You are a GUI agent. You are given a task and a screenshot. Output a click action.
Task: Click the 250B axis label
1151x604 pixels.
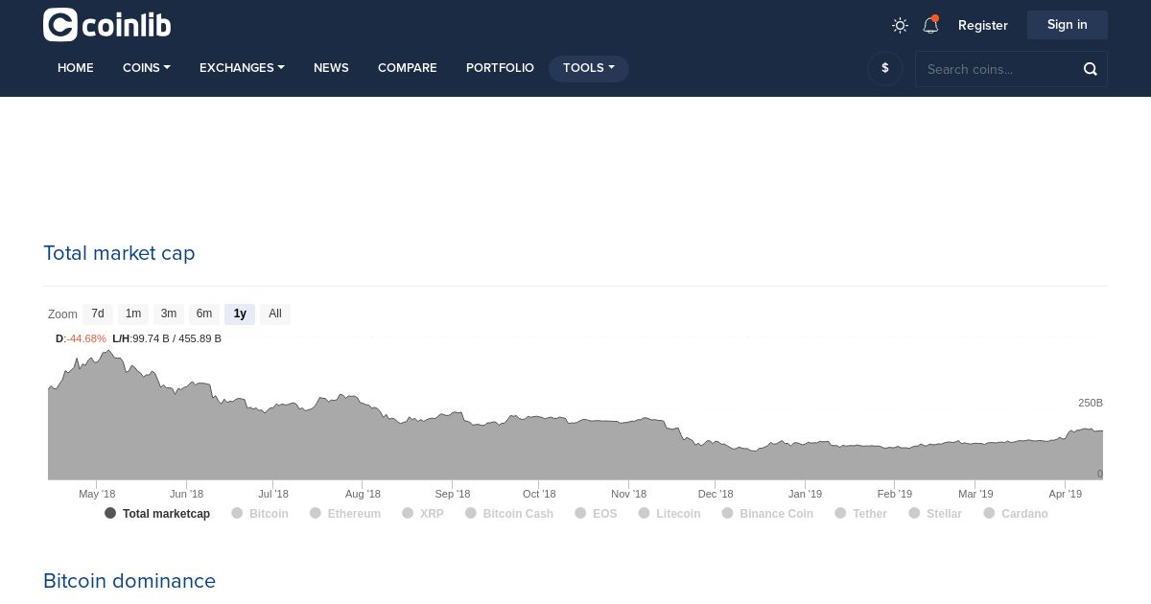point(1091,403)
